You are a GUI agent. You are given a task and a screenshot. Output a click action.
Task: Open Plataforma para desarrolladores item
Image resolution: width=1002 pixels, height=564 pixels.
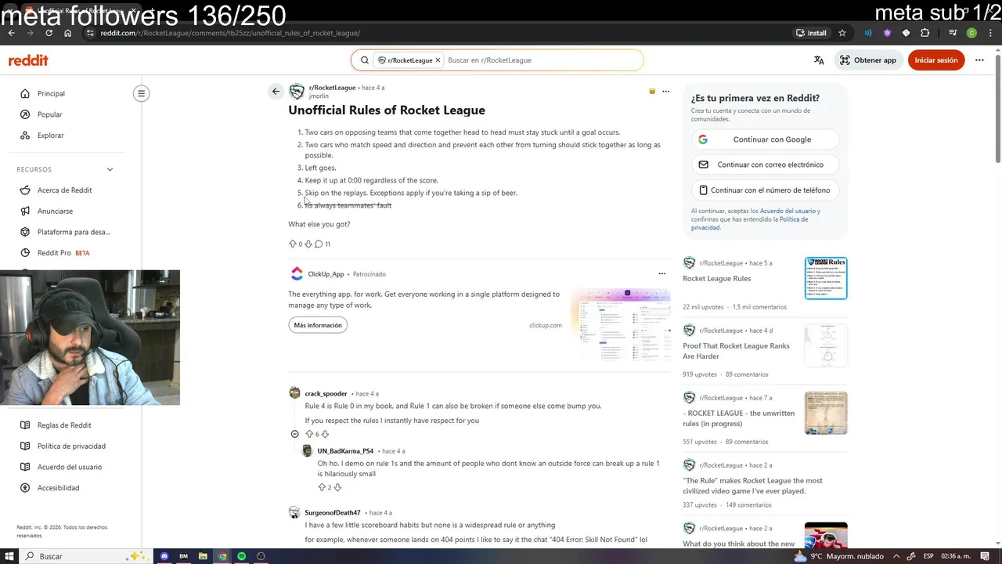74,232
